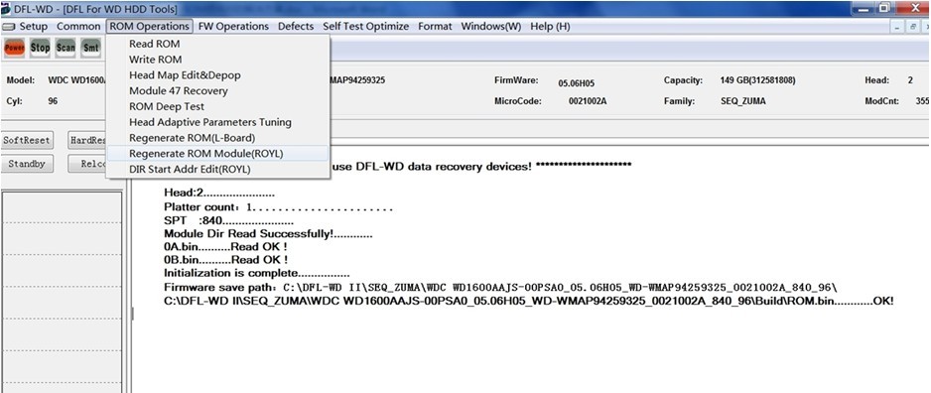Select Write ROM from the menu
Screen dimensions: 931x393
(217, 60)
